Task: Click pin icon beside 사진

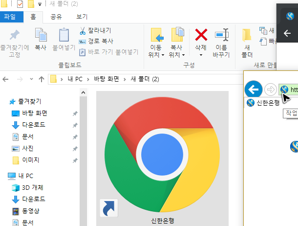Action: click(75, 149)
